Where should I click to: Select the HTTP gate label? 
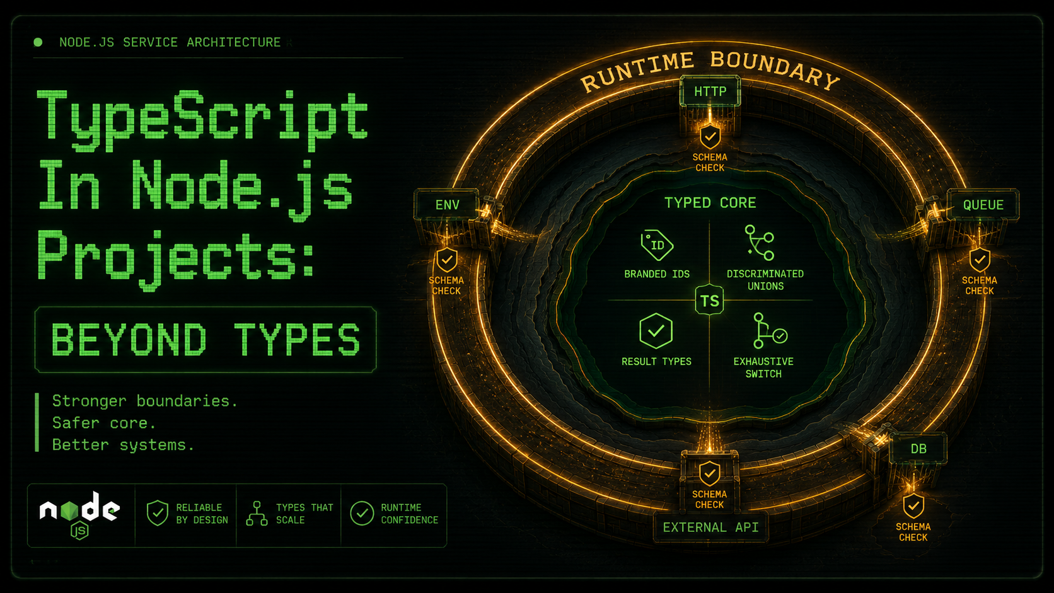click(710, 92)
